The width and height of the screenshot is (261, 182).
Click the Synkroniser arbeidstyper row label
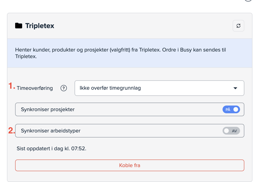point(51,131)
